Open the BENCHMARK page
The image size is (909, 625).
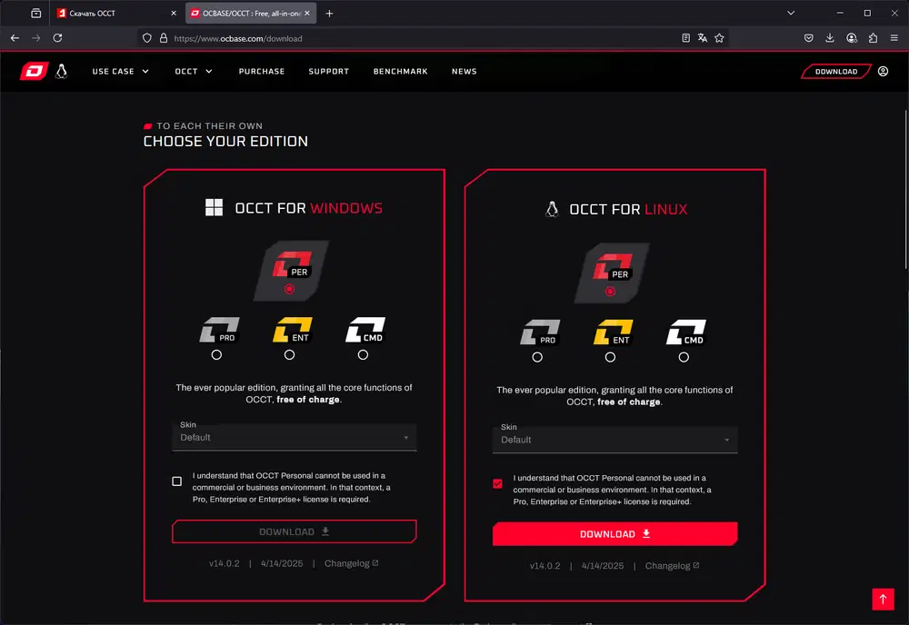[x=401, y=71]
